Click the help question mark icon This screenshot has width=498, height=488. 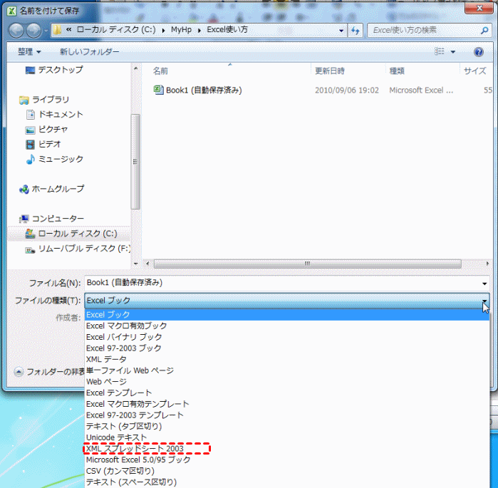(x=479, y=52)
